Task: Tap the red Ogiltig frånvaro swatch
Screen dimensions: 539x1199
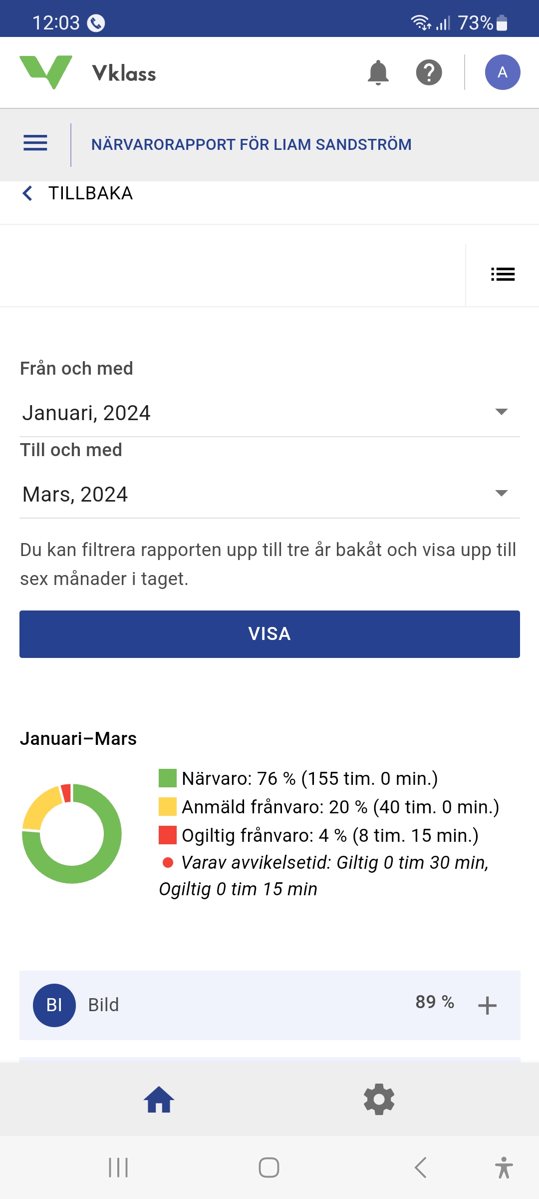Action: click(x=167, y=835)
